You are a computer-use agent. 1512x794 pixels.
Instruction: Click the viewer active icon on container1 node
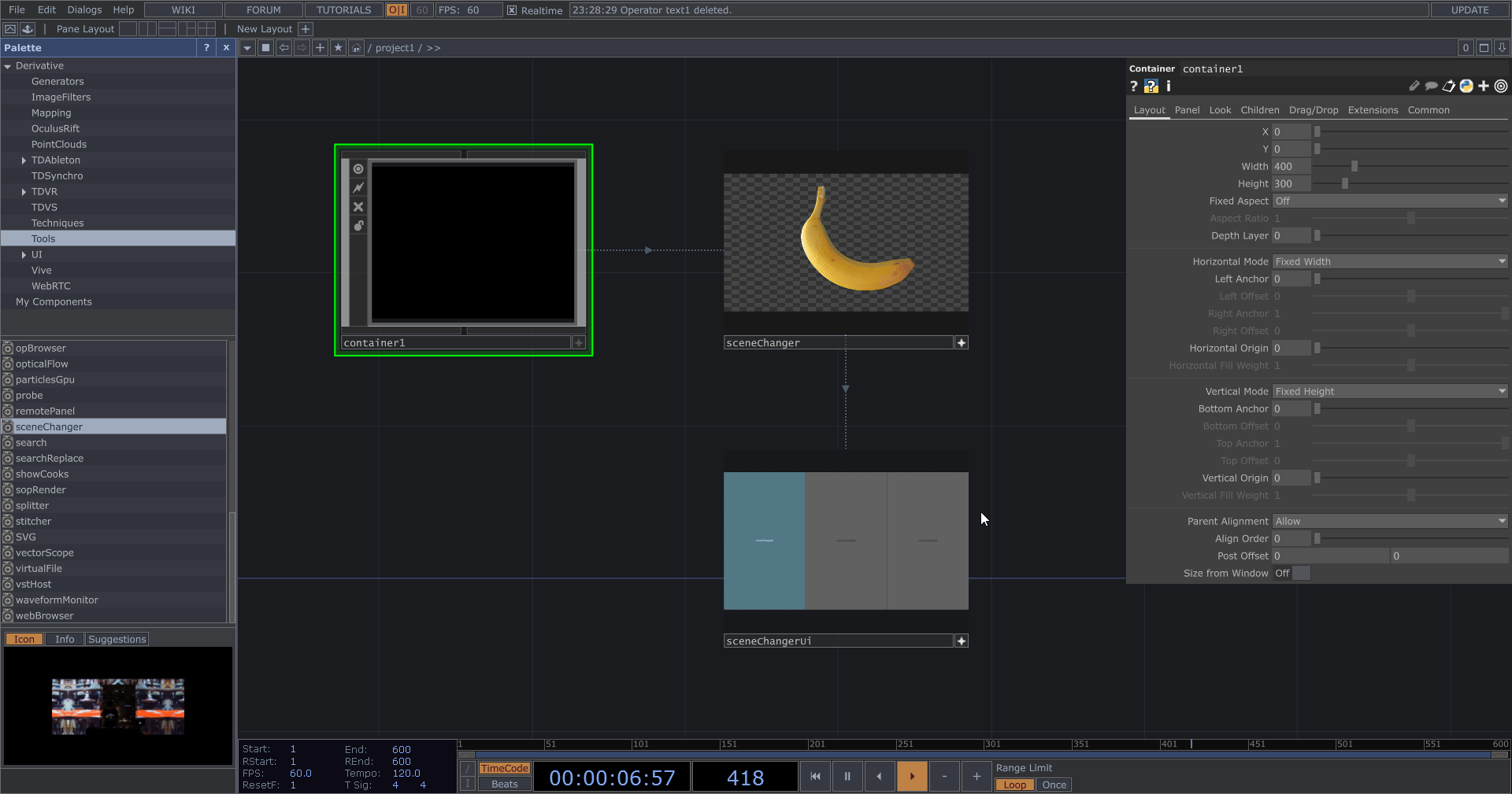click(x=358, y=169)
